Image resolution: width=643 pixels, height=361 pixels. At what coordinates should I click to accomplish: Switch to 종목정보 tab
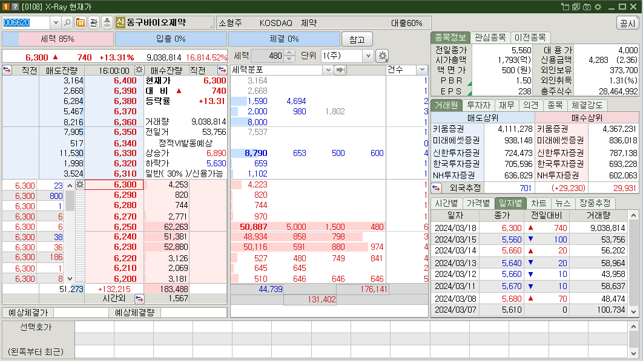[450, 37]
